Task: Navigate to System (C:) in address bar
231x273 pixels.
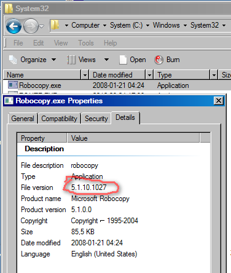Action: [126, 25]
